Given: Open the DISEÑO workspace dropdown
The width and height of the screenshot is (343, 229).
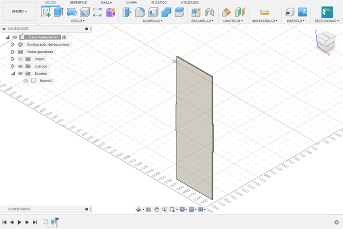Looking at the screenshot, I should [x=19, y=11].
